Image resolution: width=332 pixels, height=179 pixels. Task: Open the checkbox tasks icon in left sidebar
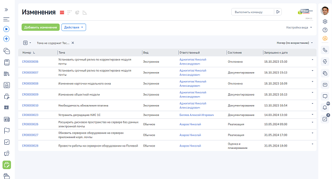pyautogui.click(x=7, y=142)
